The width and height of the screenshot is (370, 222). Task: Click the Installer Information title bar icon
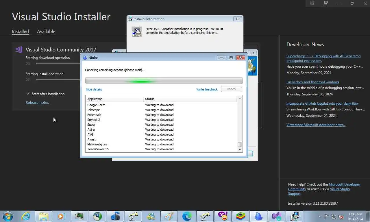coord(131,19)
